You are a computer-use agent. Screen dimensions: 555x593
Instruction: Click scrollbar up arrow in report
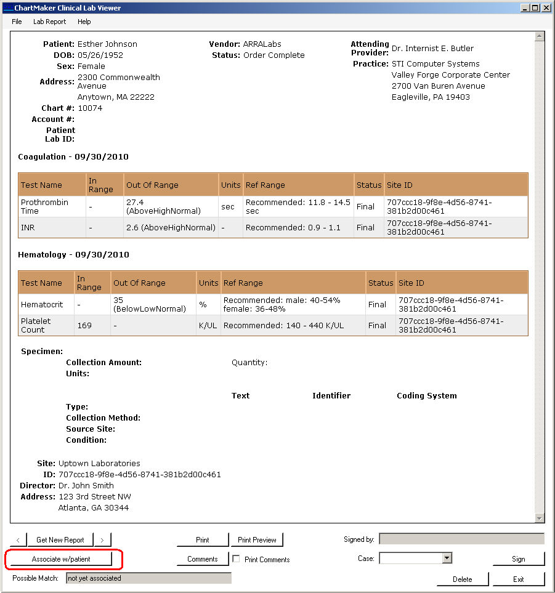pos(540,36)
